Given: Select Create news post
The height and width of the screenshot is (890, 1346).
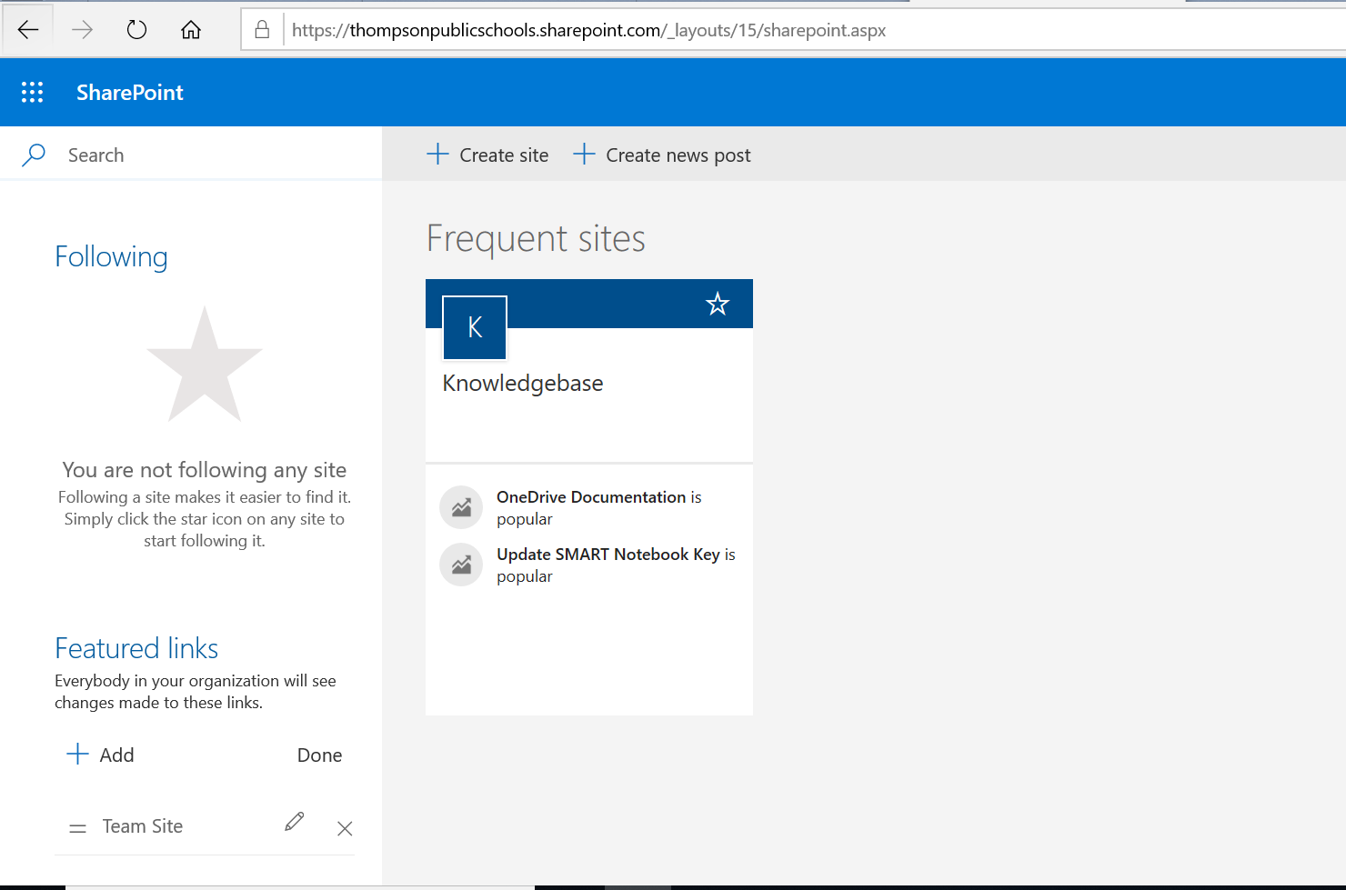Looking at the screenshot, I should pyautogui.click(x=678, y=155).
